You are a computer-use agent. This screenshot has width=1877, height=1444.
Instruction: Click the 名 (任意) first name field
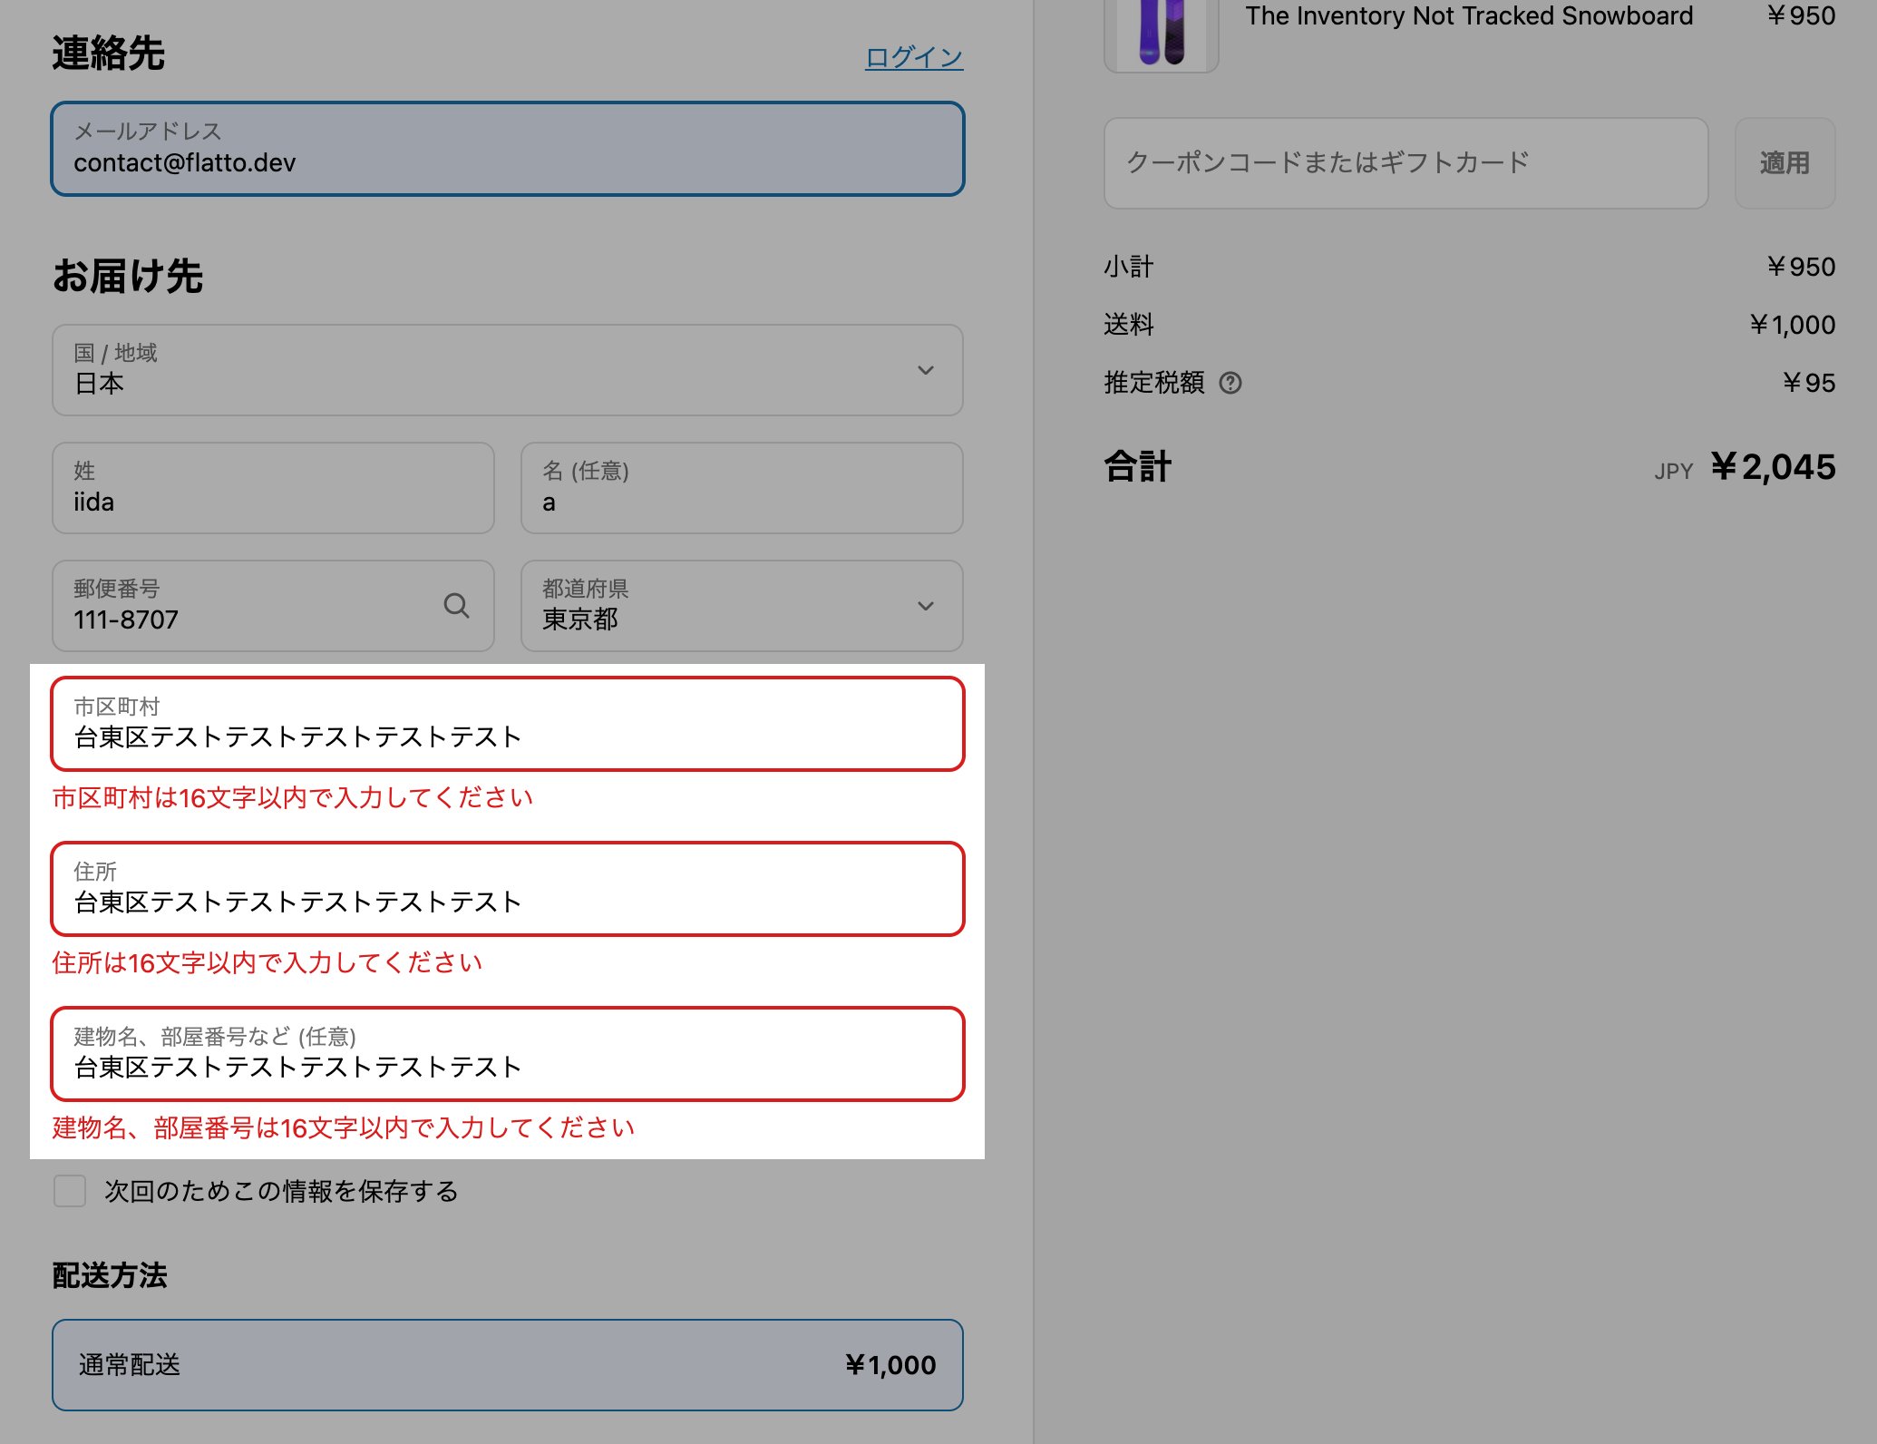coord(741,489)
